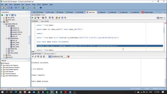
Task: Click the SQL editor vertical scrollbar
Action: click(x=164, y=30)
